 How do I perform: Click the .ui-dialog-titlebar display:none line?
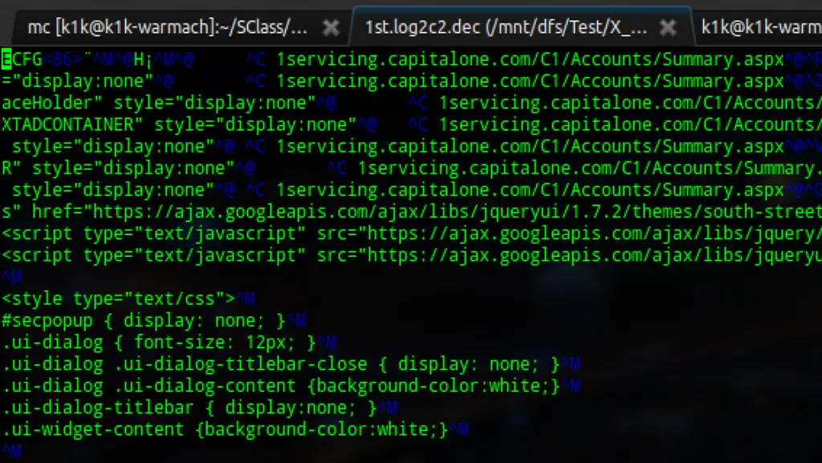[189, 408]
